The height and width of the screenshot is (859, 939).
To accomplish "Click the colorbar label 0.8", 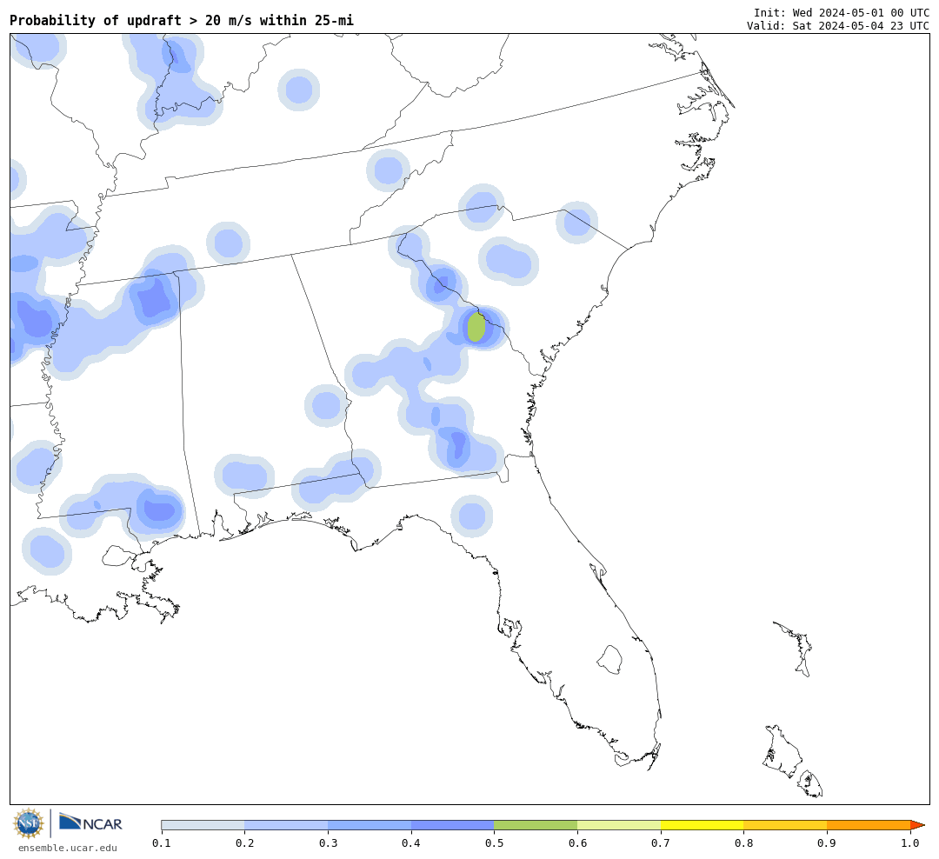I will [744, 842].
